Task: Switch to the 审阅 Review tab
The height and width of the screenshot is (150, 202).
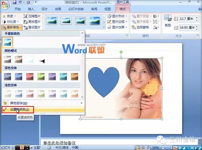Action: click(94, 9)
